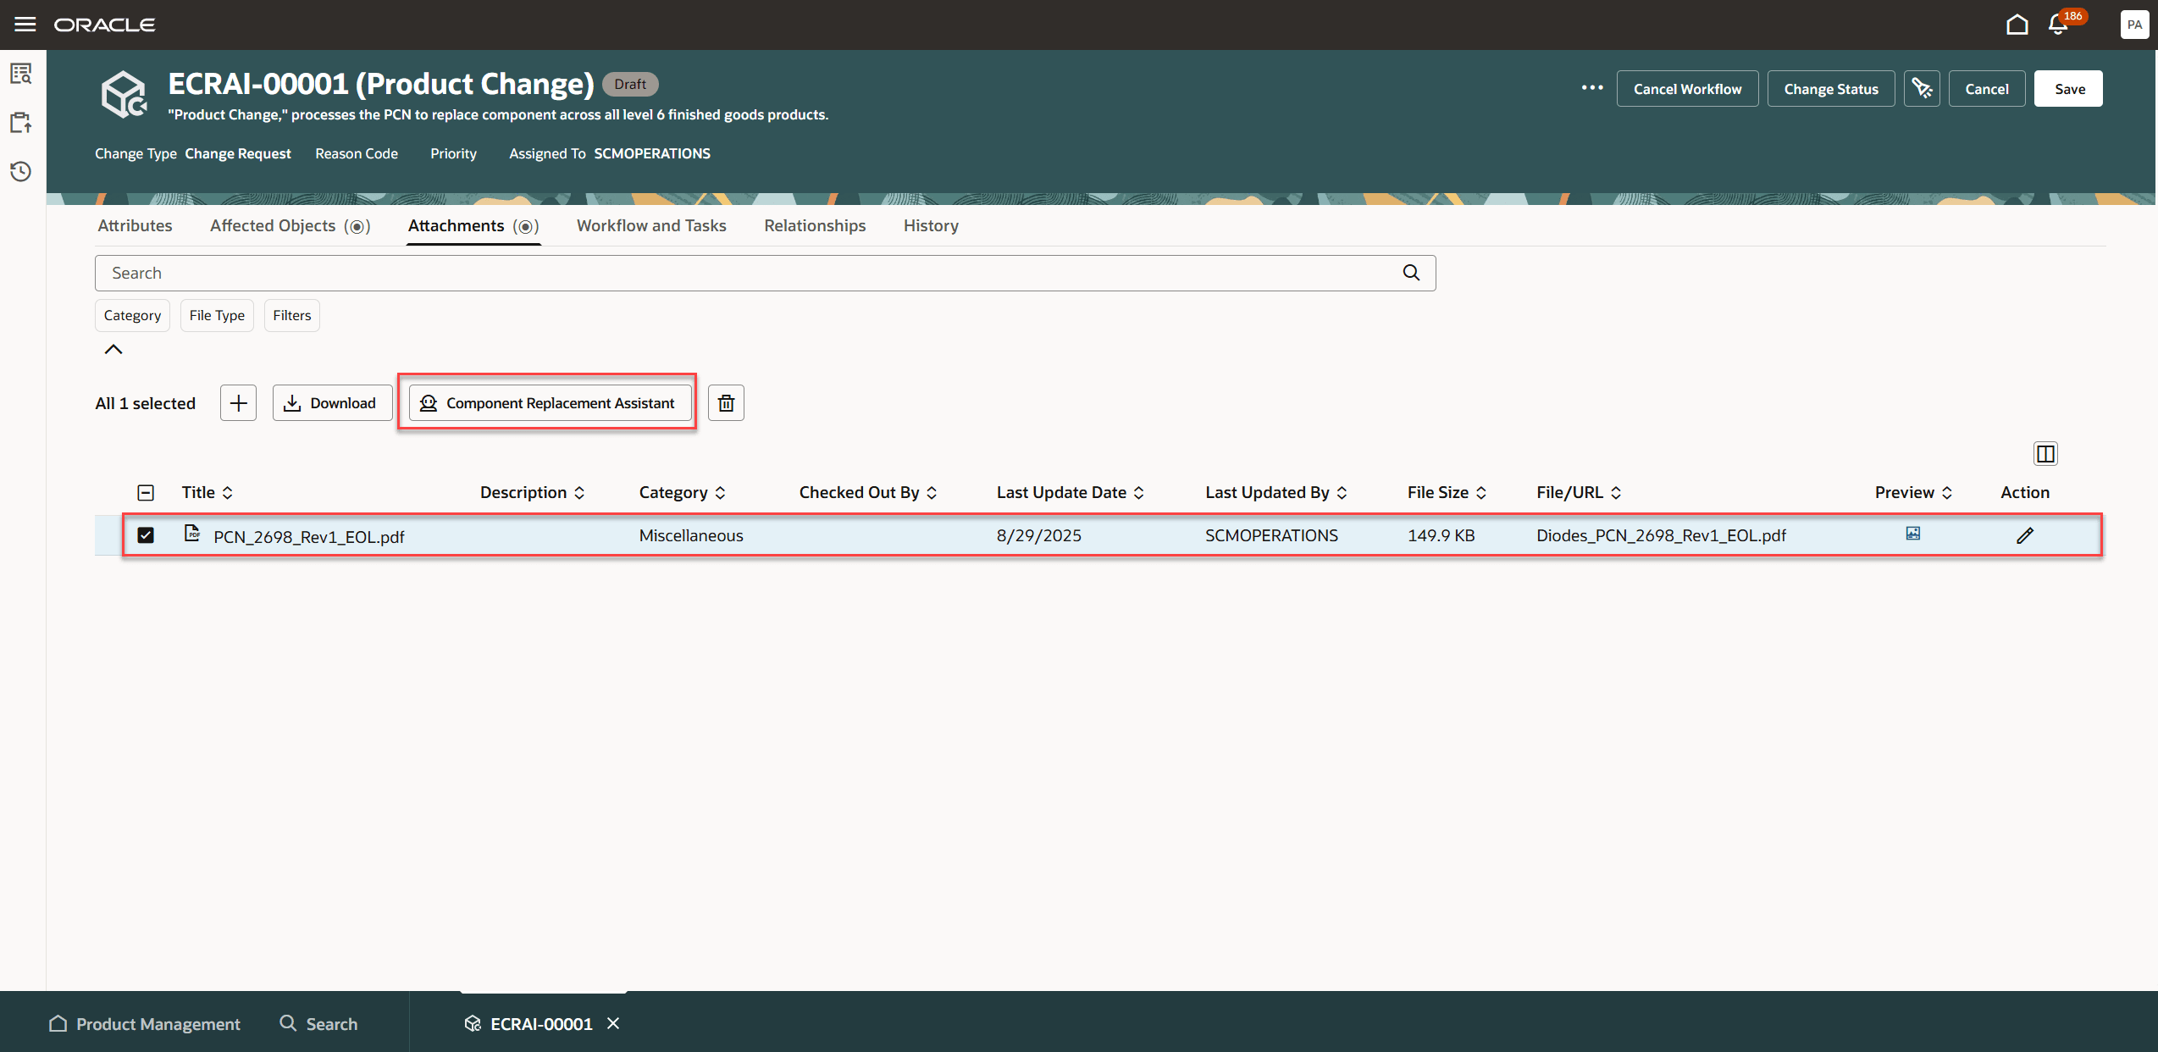Open the manage columns icon above Action
Screen dimensions: 2158x1052
(2045, 453)
